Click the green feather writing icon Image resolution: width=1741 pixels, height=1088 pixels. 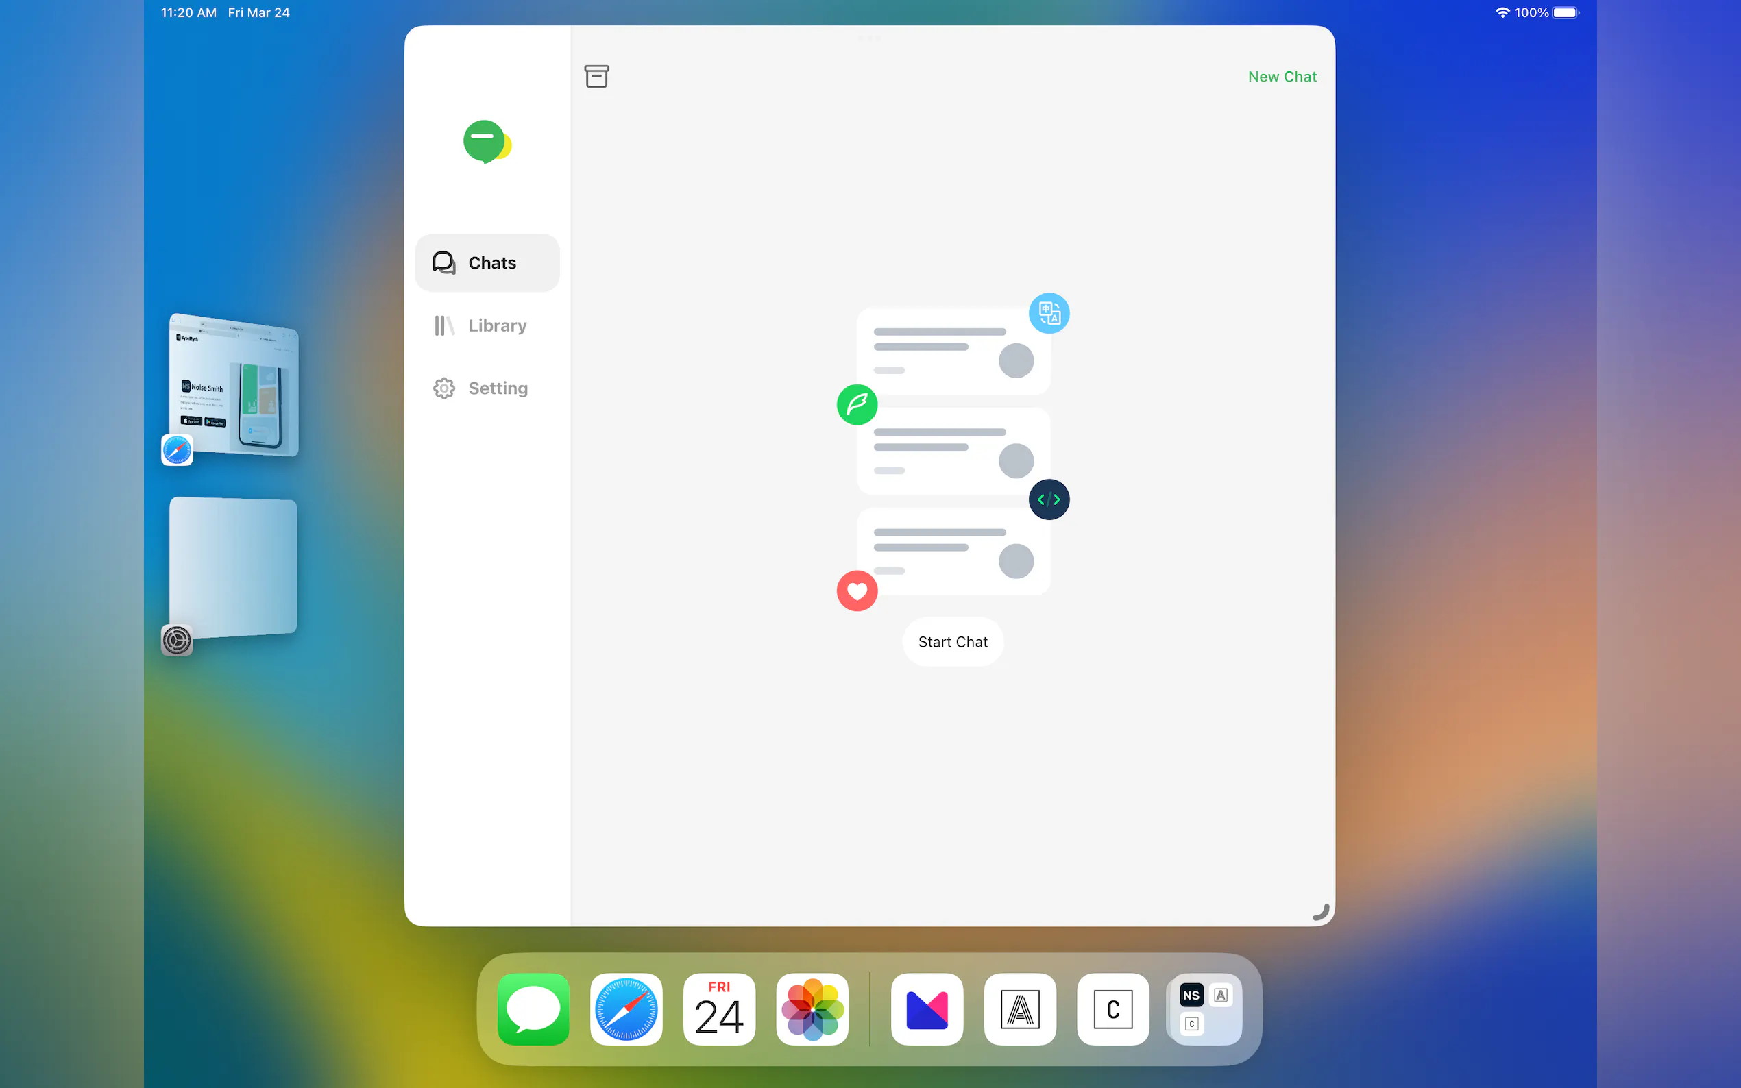[x=857, y=404]
